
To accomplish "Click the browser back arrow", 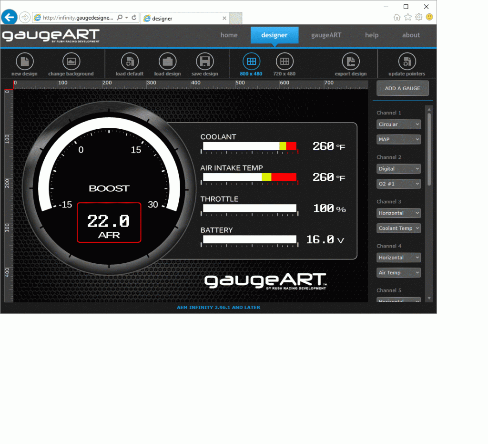I will tap(10, 17).
